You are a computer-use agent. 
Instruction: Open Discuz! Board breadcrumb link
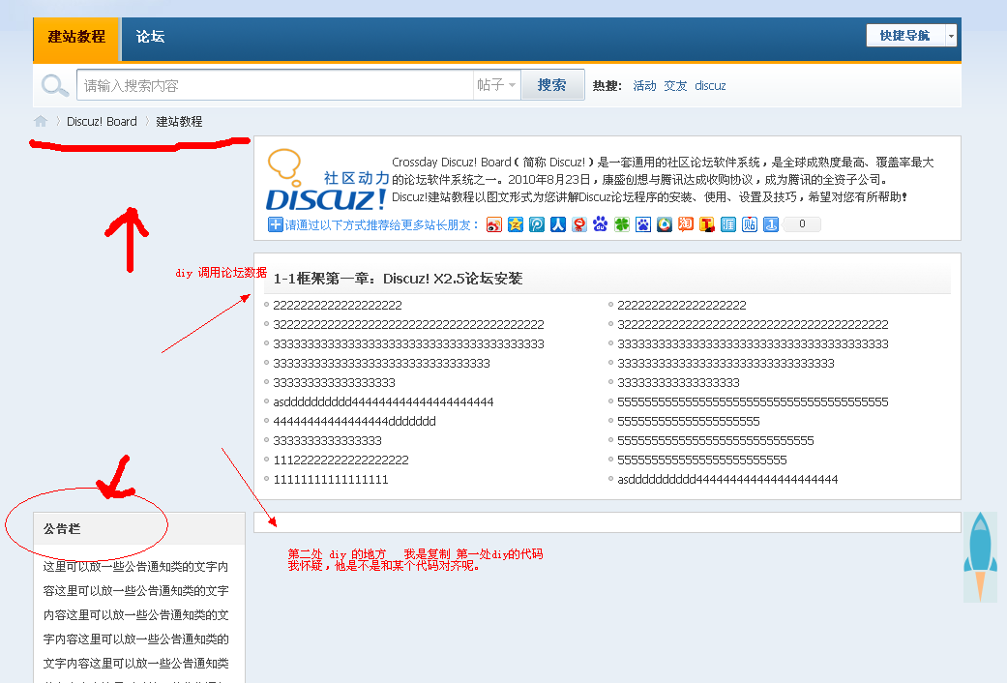click(x=102, y=122)
